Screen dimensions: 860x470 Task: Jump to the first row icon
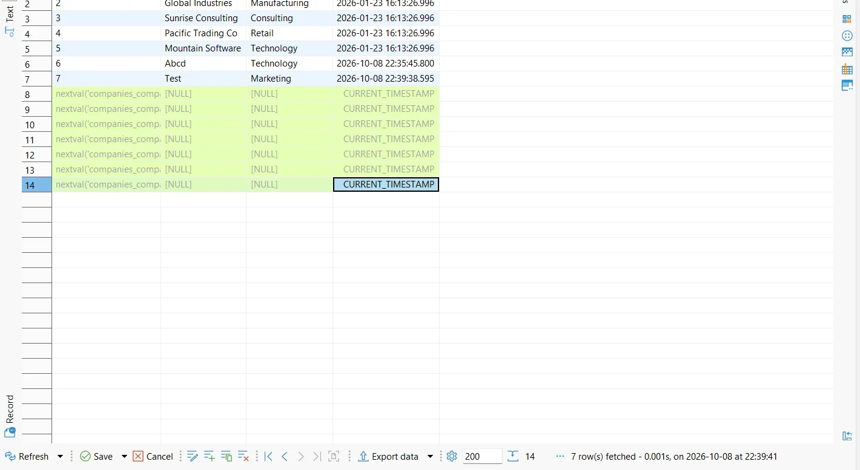pos(268,457)
